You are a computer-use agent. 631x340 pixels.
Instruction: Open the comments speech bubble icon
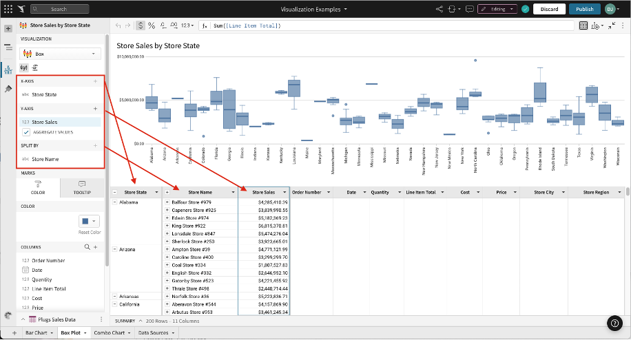point(469,9)
